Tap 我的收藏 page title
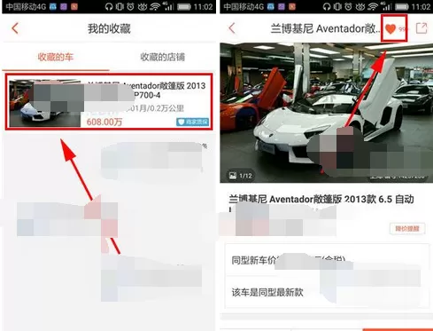The width and height of the screenshot is (433, 331). 109,28
